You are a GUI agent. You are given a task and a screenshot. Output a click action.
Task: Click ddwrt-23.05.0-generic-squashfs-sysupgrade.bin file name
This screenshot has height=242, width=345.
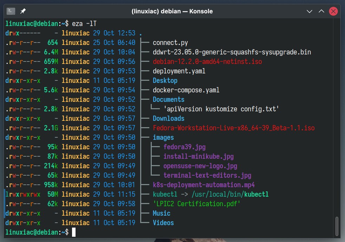(x=232, y=52)
